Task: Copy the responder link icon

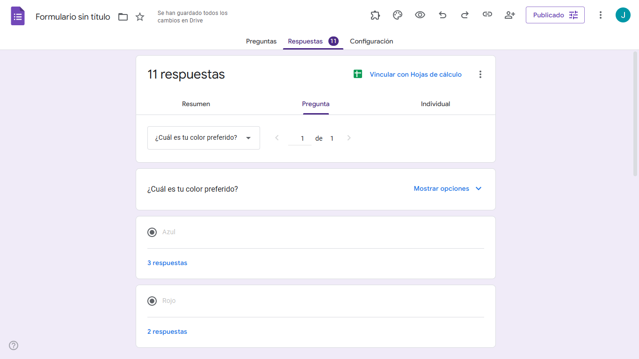Action: [x=487, y=15]
